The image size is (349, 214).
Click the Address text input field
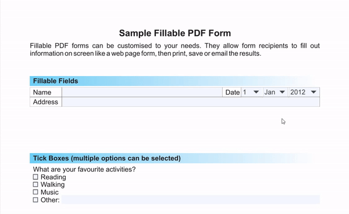tap(191, 102)
